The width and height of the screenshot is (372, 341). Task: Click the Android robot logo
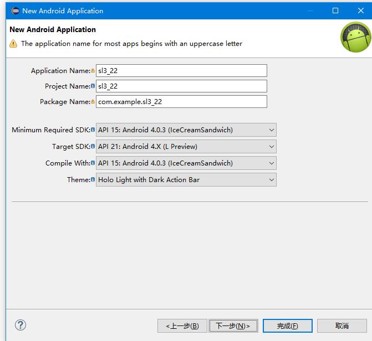pyautogui.click(x=356, y=37)
